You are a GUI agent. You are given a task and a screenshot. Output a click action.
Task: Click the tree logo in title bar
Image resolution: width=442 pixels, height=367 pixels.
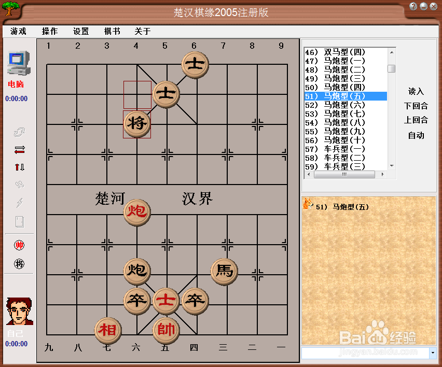click(10, 8)
